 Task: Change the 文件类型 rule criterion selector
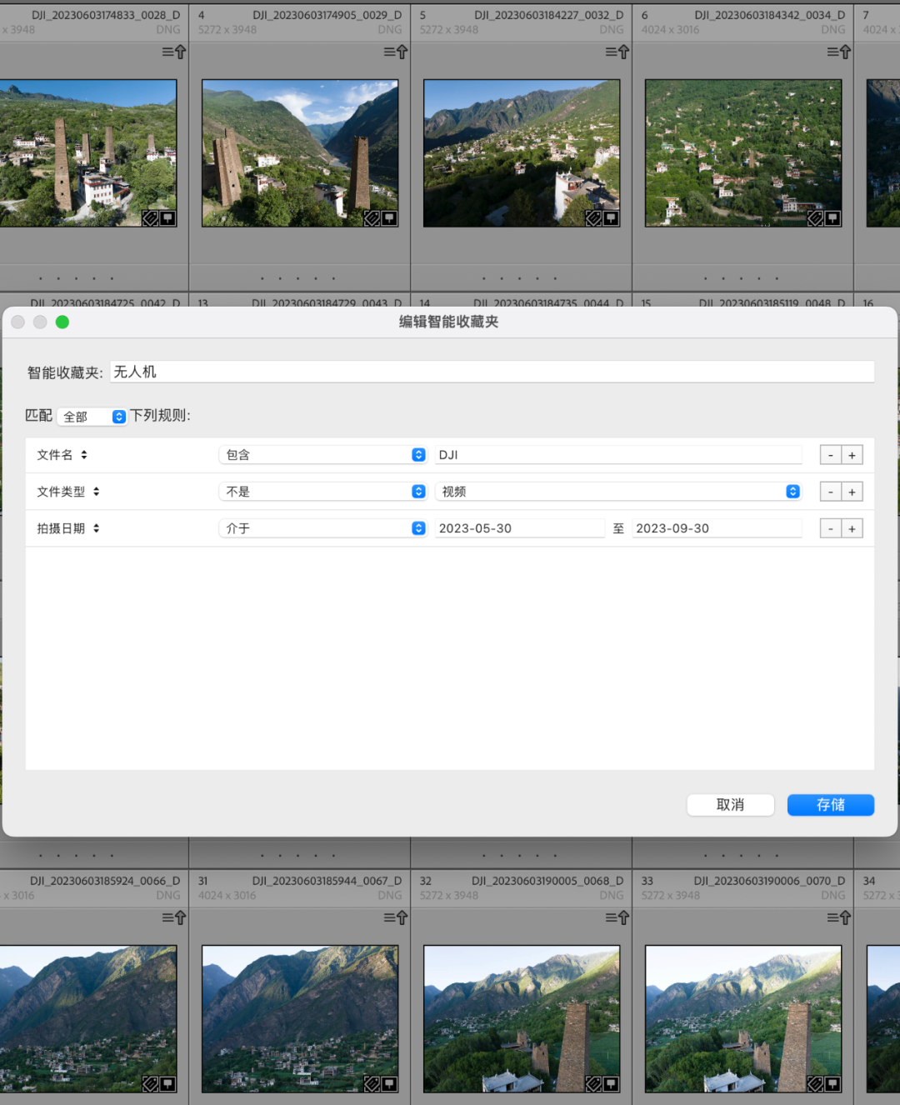point(68,492)
